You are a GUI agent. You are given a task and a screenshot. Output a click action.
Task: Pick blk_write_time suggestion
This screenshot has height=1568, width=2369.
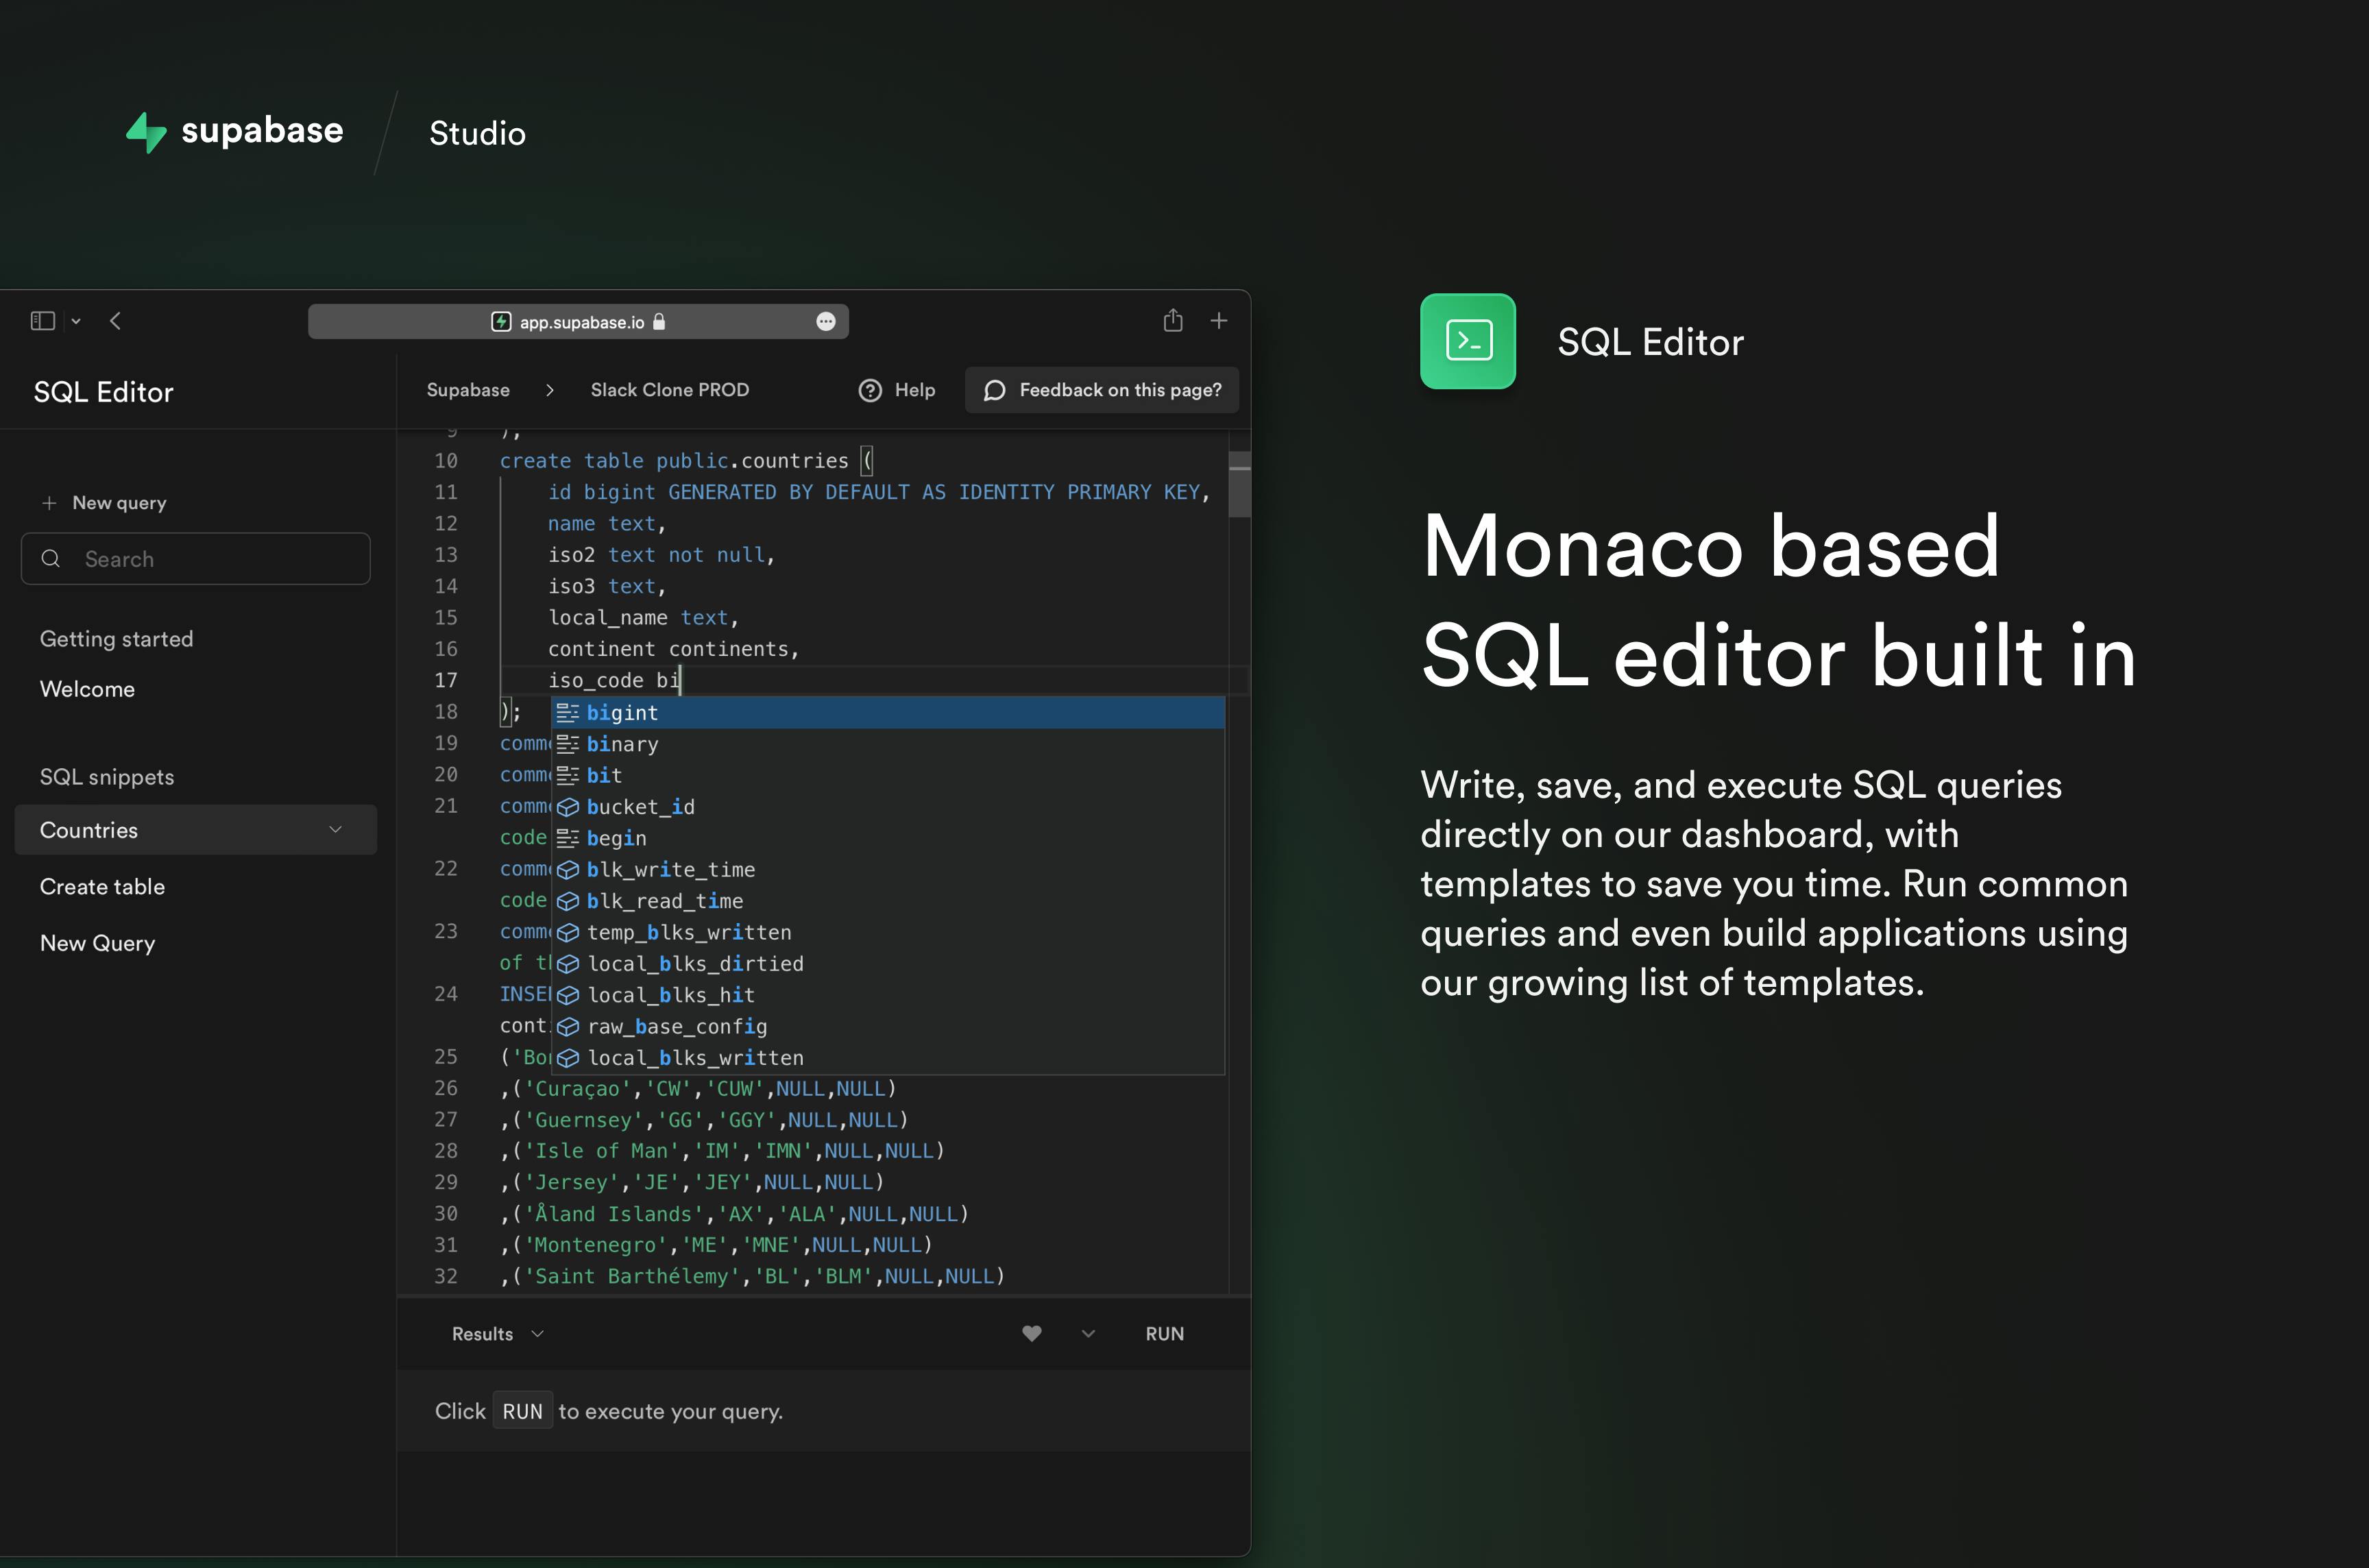889,870
